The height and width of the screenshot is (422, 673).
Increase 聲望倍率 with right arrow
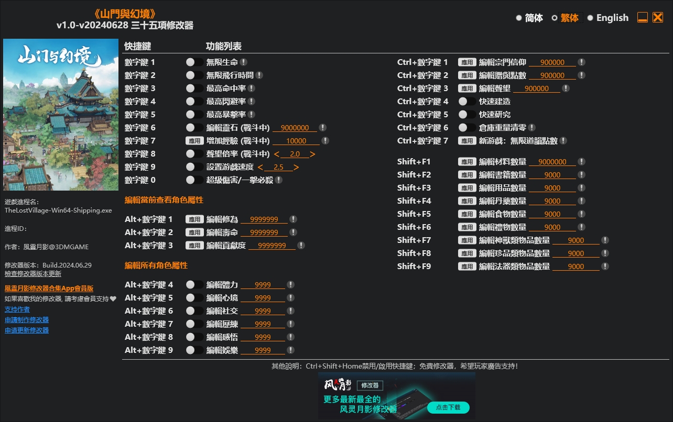[x=312, y=154]
